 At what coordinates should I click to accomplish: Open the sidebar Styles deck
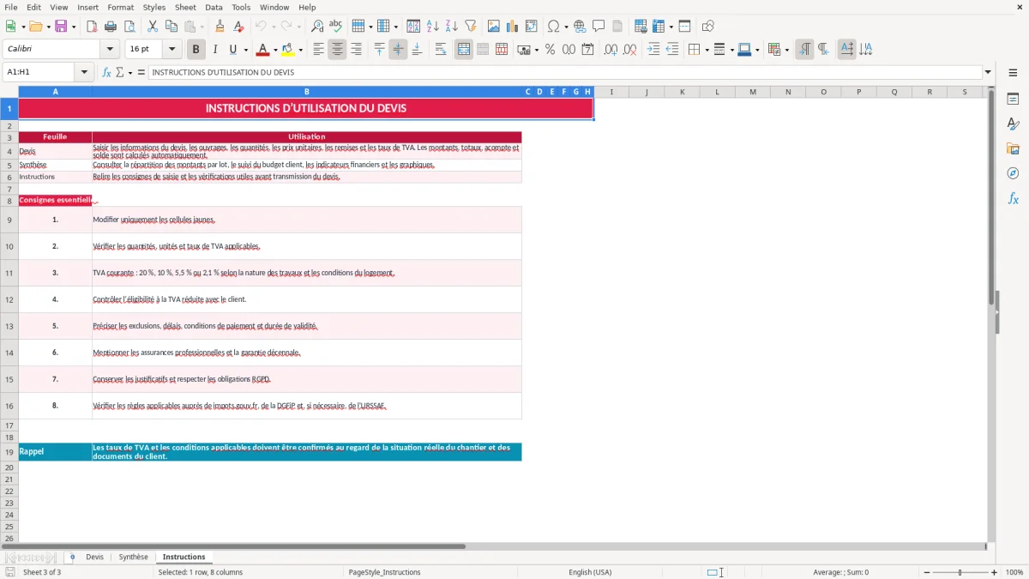[1013, 124]
